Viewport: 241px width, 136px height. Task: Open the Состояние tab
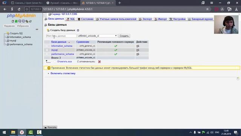coord(85,19)
